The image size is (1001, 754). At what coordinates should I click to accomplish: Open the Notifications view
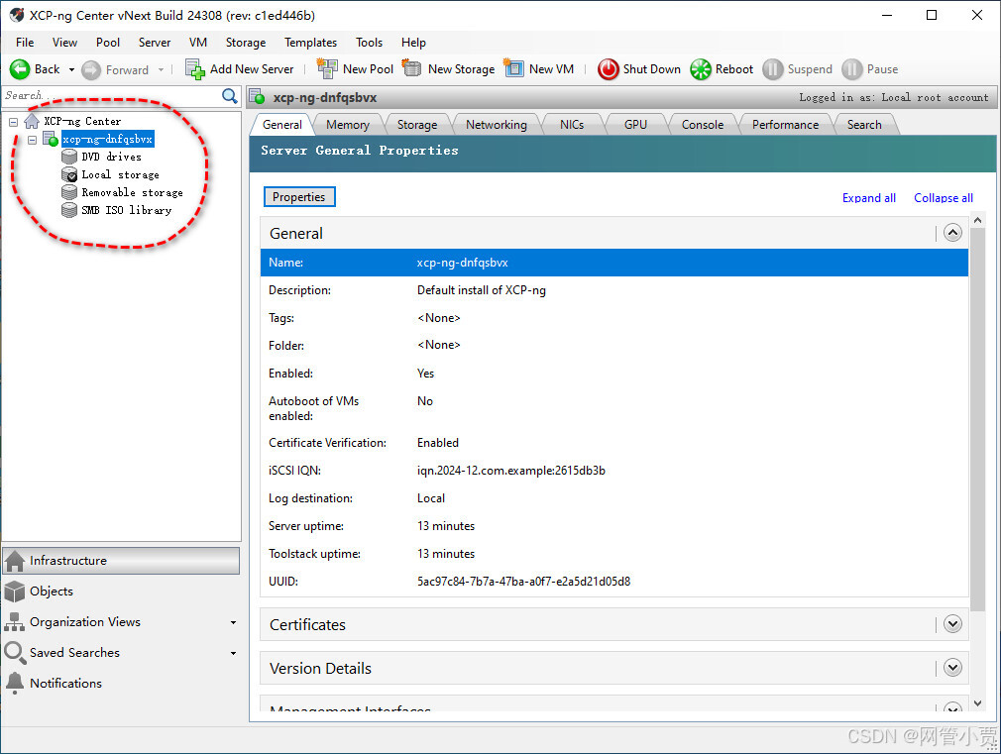[x=121, y=683]
